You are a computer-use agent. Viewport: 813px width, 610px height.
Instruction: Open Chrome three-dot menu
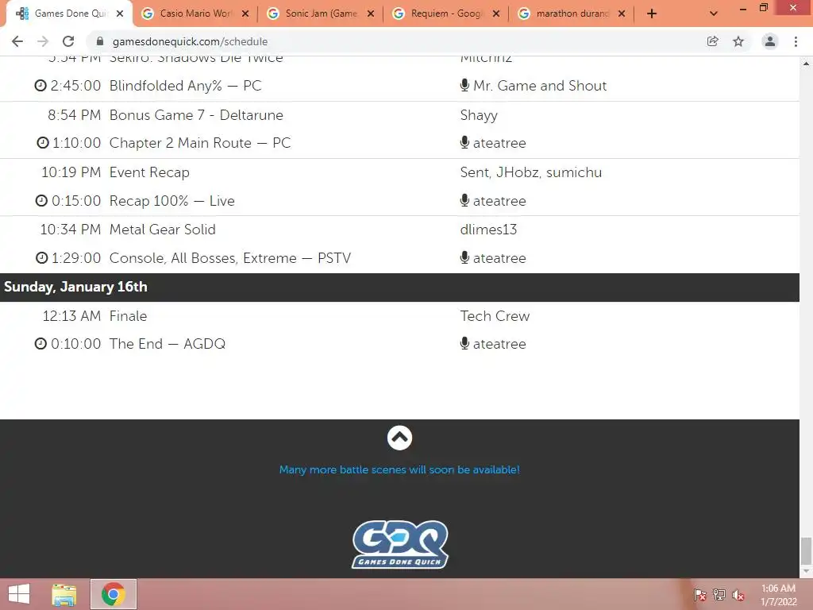click(x=796, y=41)
